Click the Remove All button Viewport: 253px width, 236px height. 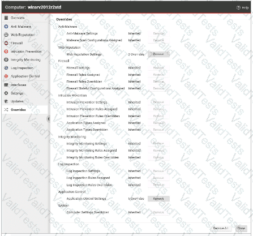[221, 228]
